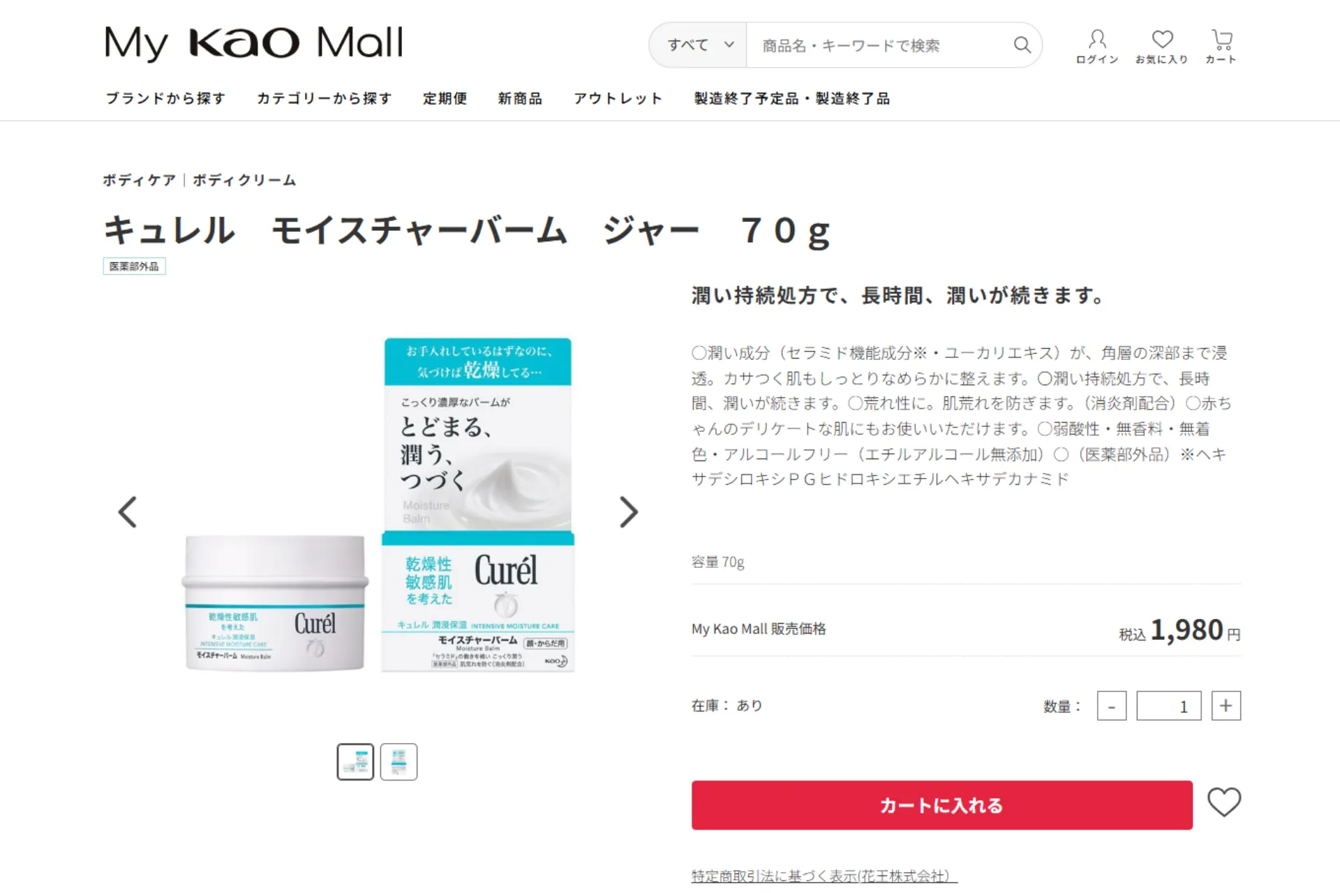1340x893 pixels.
Task: Decrease quantity with the minus button
Action: click(1112, 706)
